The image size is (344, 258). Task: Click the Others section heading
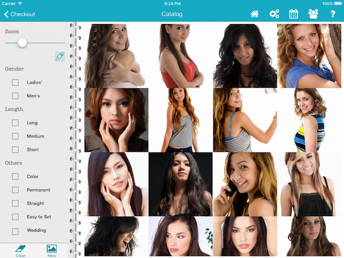point(14,163)
